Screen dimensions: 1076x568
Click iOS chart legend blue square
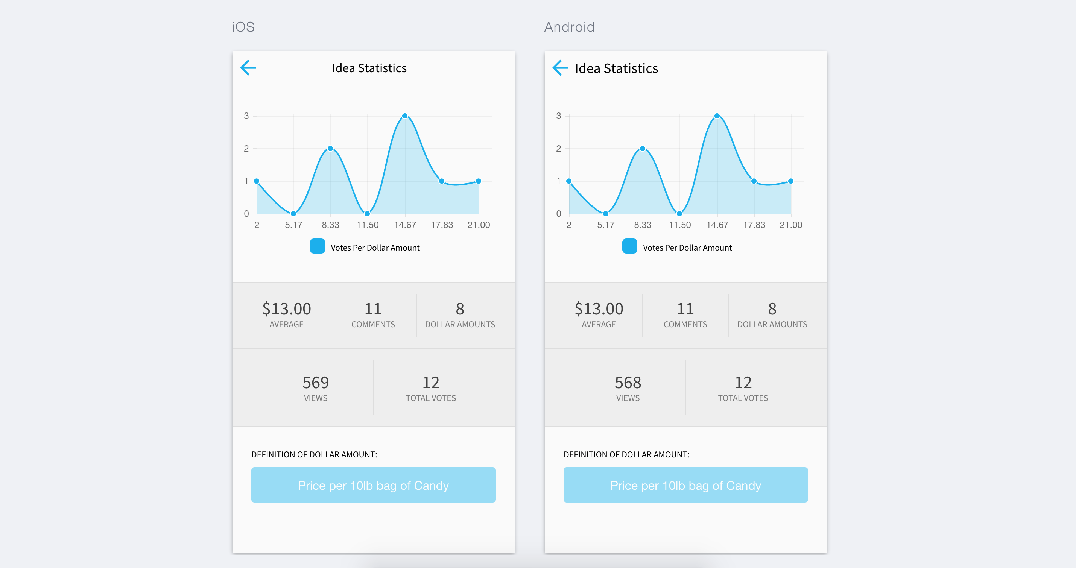click(317, 246)
